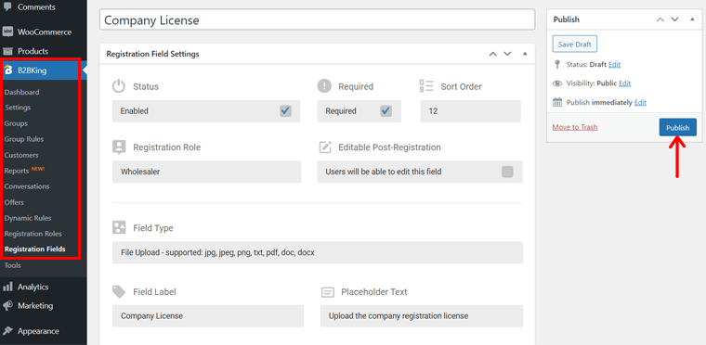Open Tools menu item in sidebar
The height and width of the screenshot is (345, 706).
tap(13, 265)
